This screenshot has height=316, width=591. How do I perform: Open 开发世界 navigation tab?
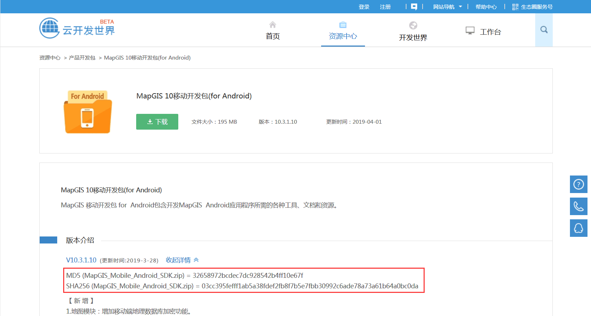point(413,37)
